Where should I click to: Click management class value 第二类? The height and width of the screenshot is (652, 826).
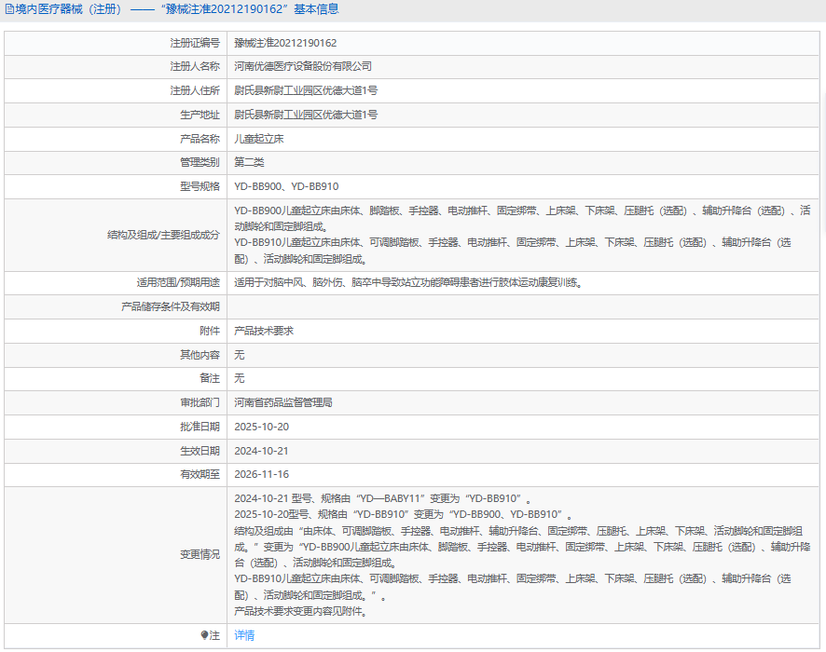click(x=249, y=162)
